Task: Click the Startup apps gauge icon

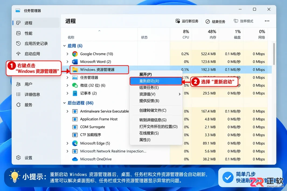Action: pos(18,54)
